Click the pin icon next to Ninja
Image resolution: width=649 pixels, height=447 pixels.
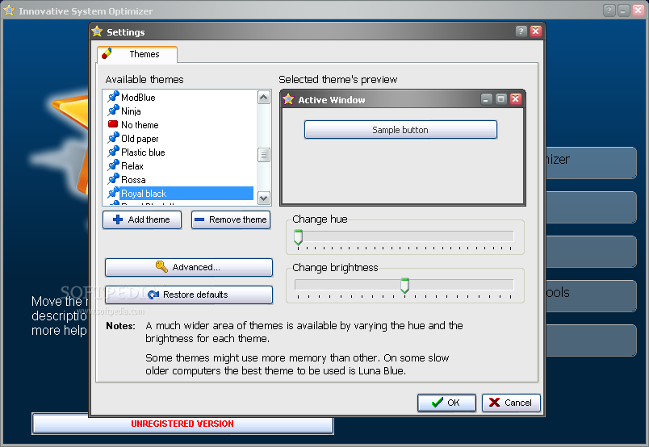[113, 111]
